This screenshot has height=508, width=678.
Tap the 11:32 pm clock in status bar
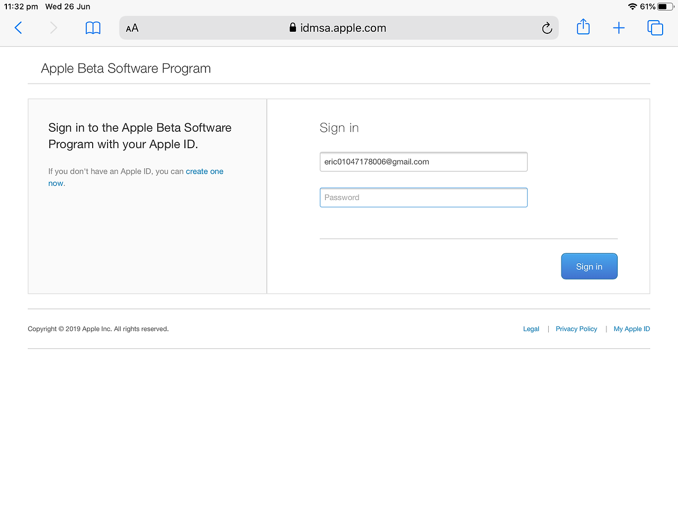pyautogui.click(x=21, y=7)
